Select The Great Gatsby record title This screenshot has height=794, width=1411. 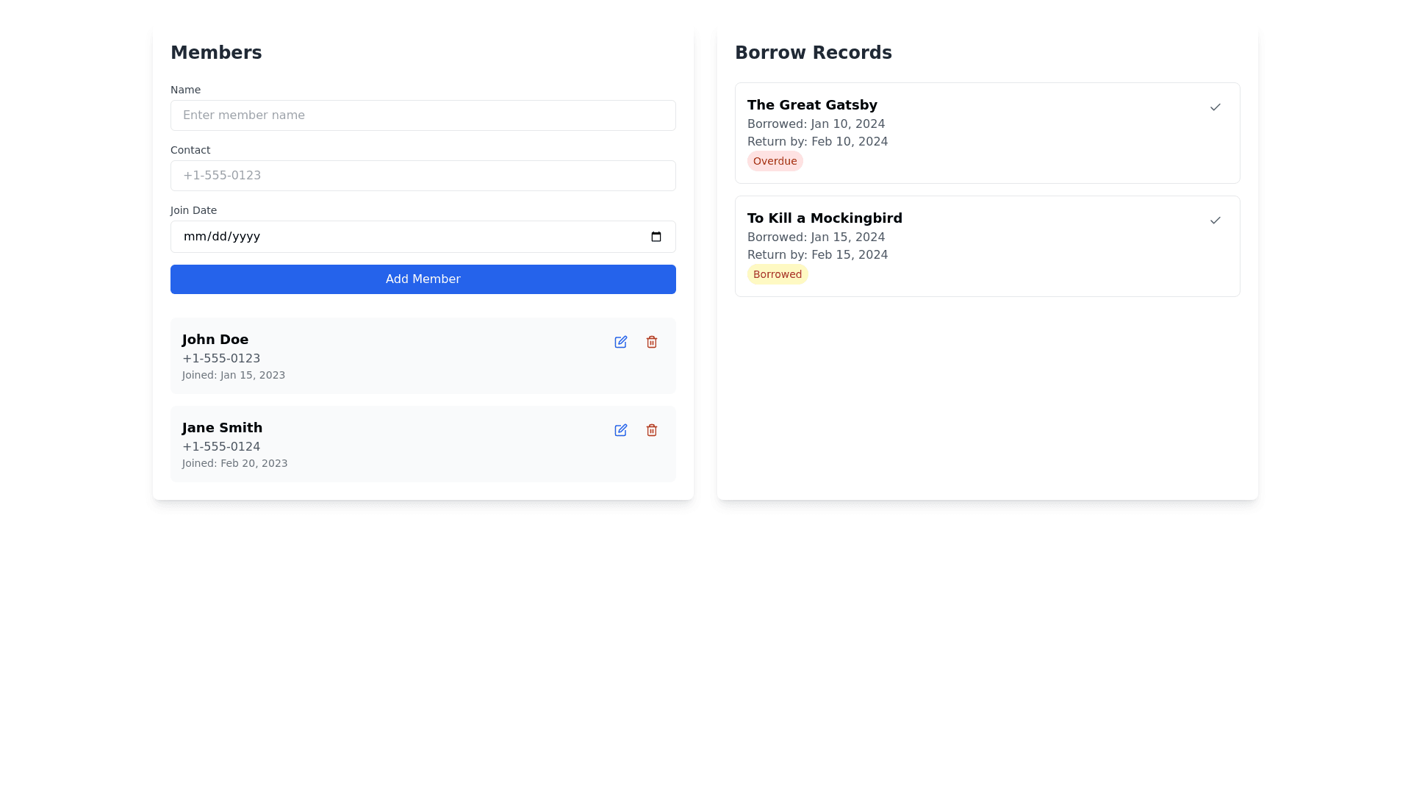pos(811,105)
